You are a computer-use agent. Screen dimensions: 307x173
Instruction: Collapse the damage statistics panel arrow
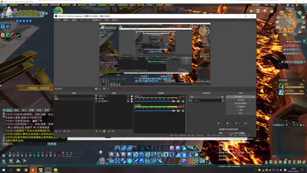click(304, 125)
